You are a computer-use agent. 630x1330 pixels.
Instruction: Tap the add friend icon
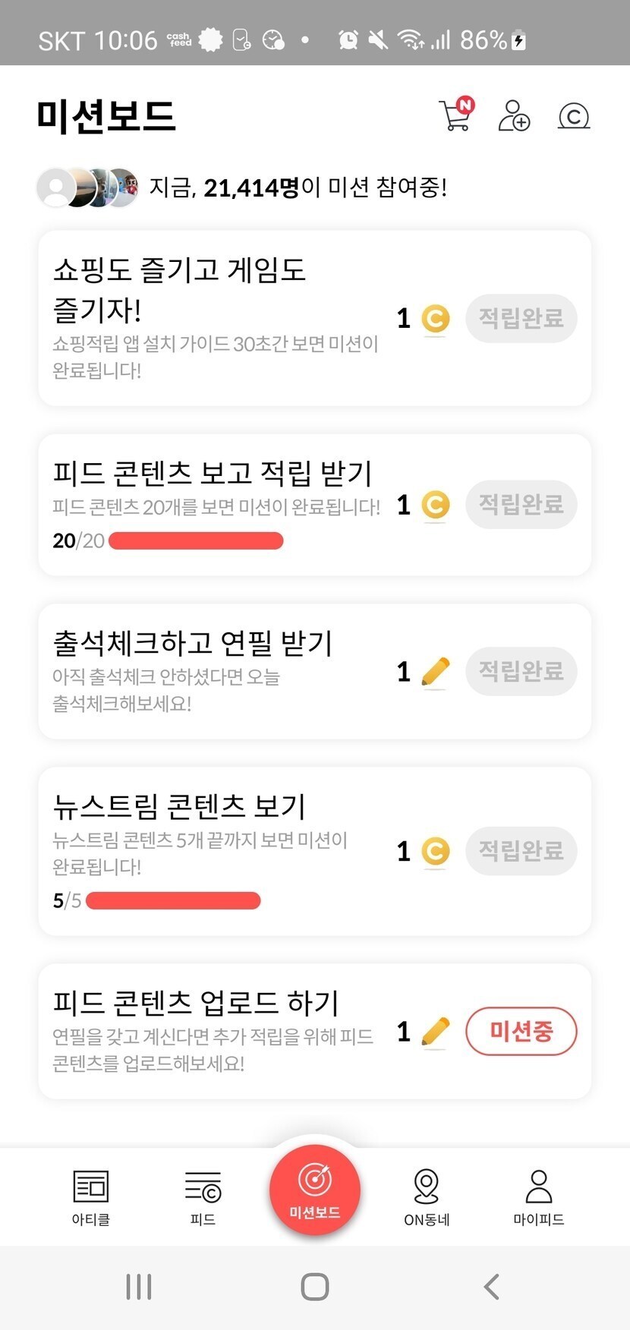(x=514, y=116)
